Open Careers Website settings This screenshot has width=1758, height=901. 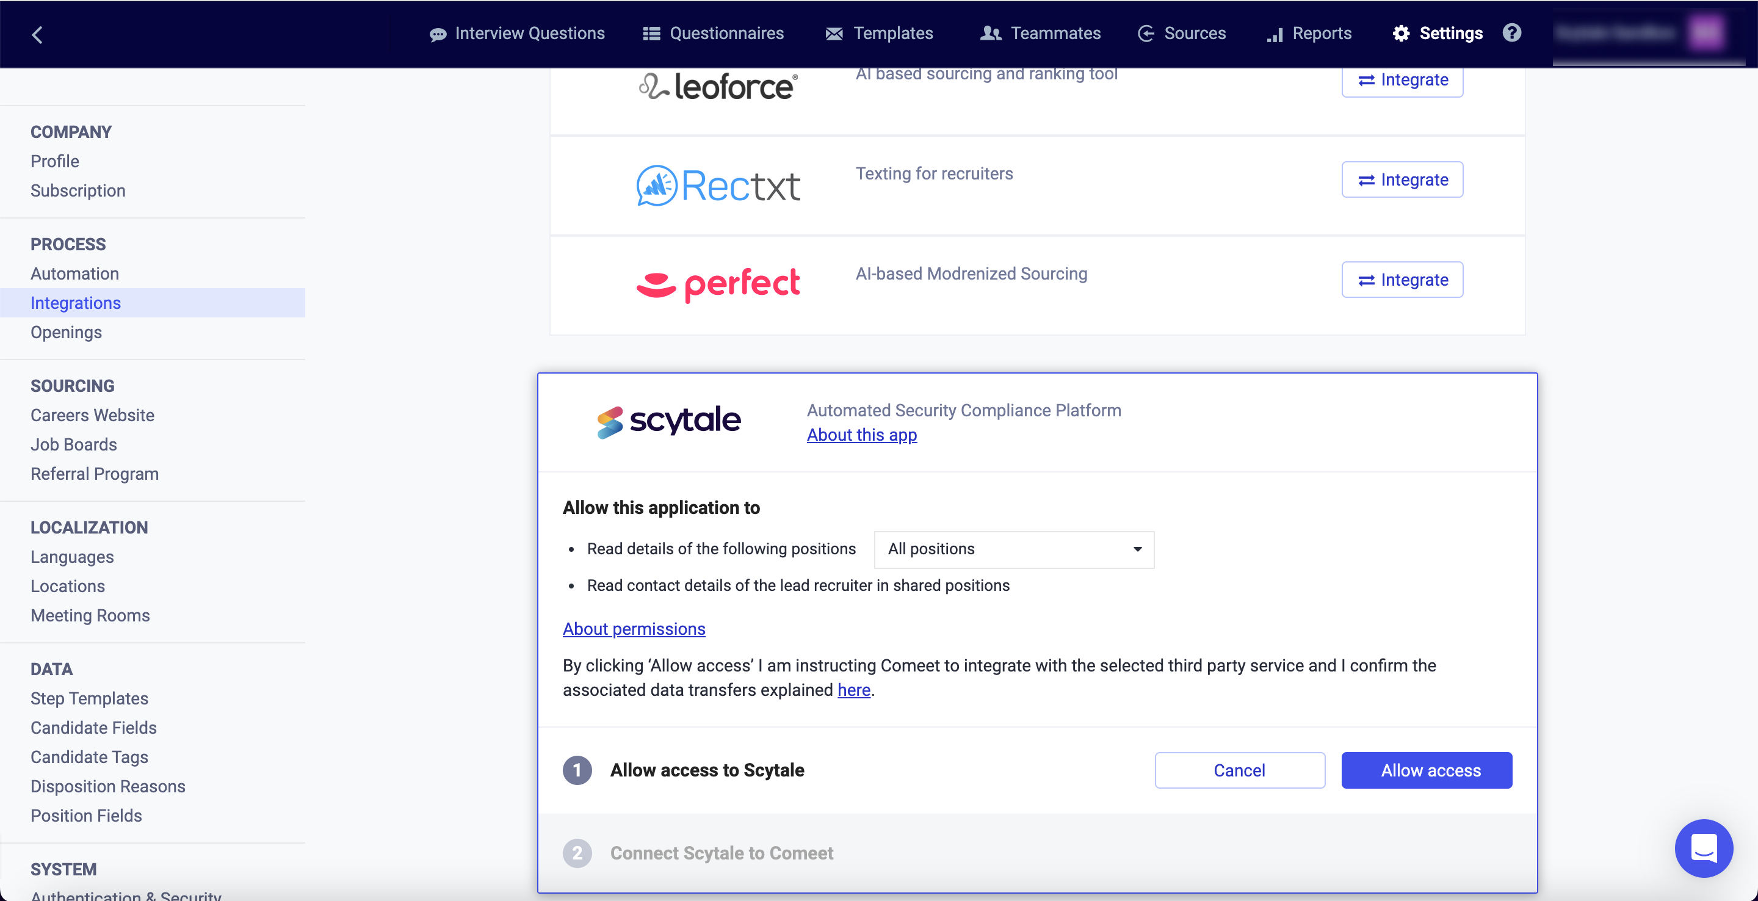(92, 415)
